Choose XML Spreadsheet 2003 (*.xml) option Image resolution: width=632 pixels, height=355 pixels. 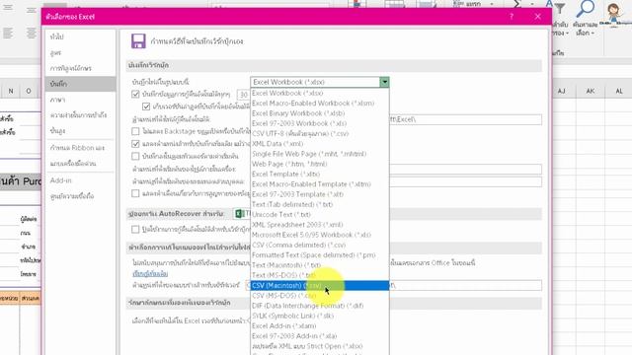[320, 225]
